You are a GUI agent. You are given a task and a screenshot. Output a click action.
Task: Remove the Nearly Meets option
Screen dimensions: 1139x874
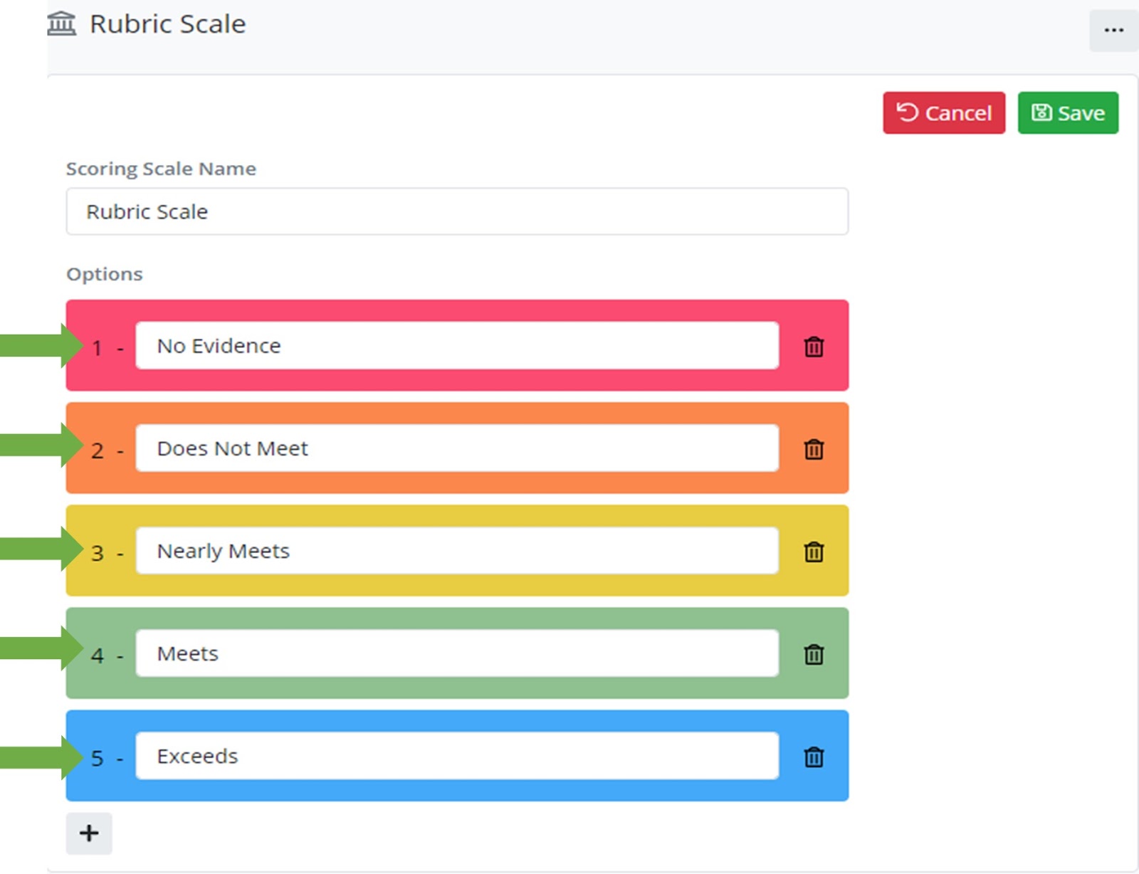pyautogui.click(x=814, y=552)
